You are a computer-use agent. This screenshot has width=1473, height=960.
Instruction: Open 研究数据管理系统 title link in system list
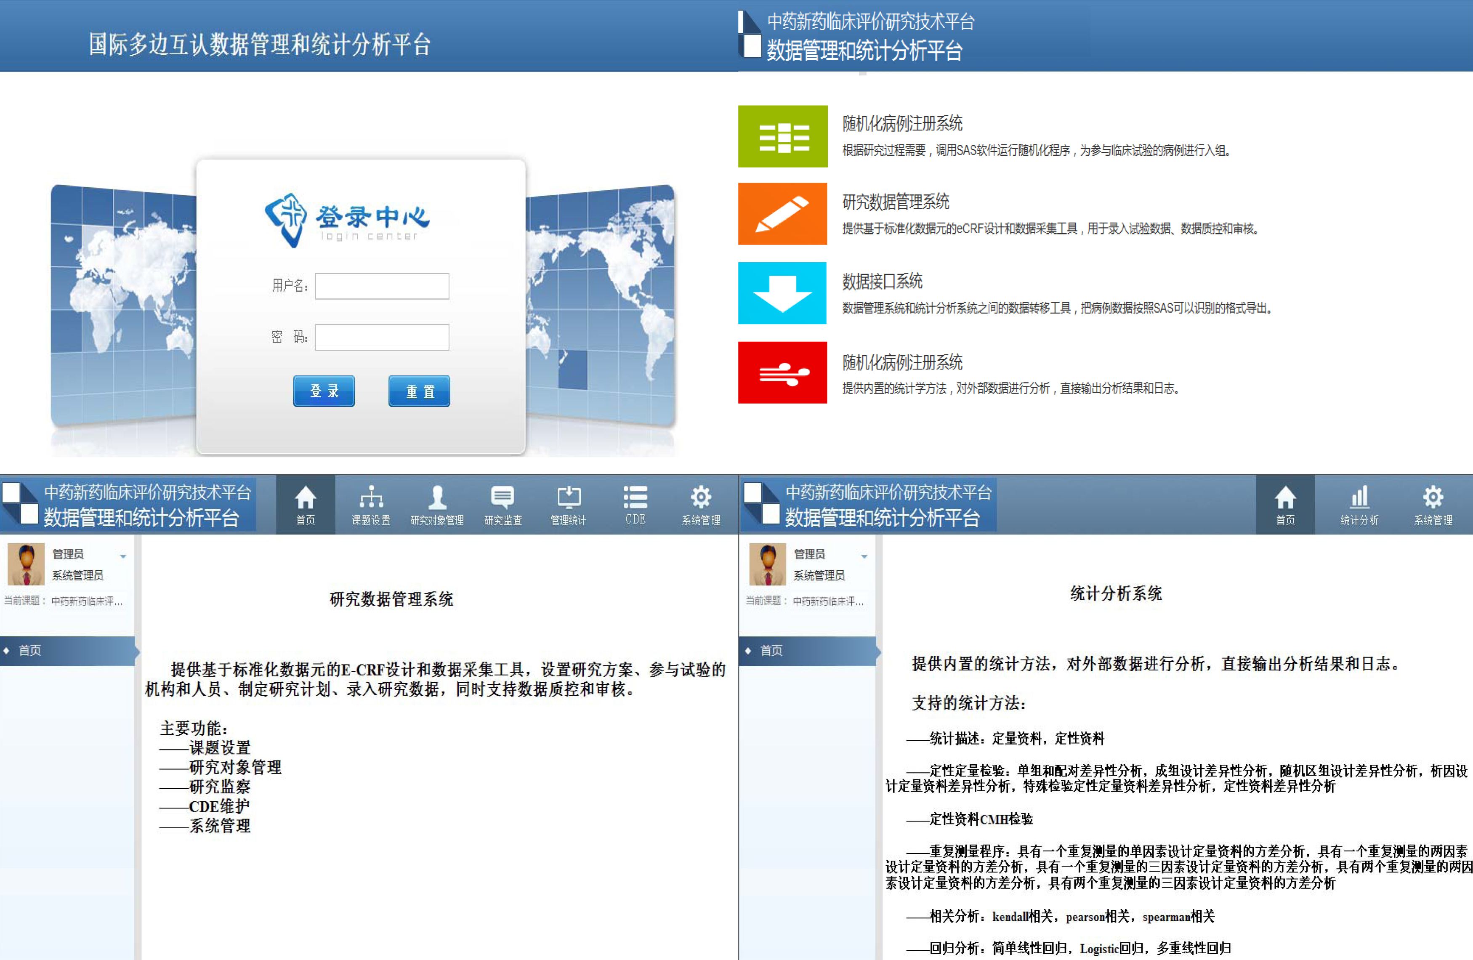[896, 202]
